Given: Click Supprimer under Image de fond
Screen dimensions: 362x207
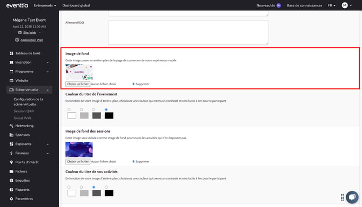Looking at the screenshot, I should click(x=142, y=84).
